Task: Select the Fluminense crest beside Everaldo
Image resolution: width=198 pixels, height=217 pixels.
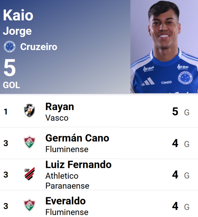Action: (29, 205)
